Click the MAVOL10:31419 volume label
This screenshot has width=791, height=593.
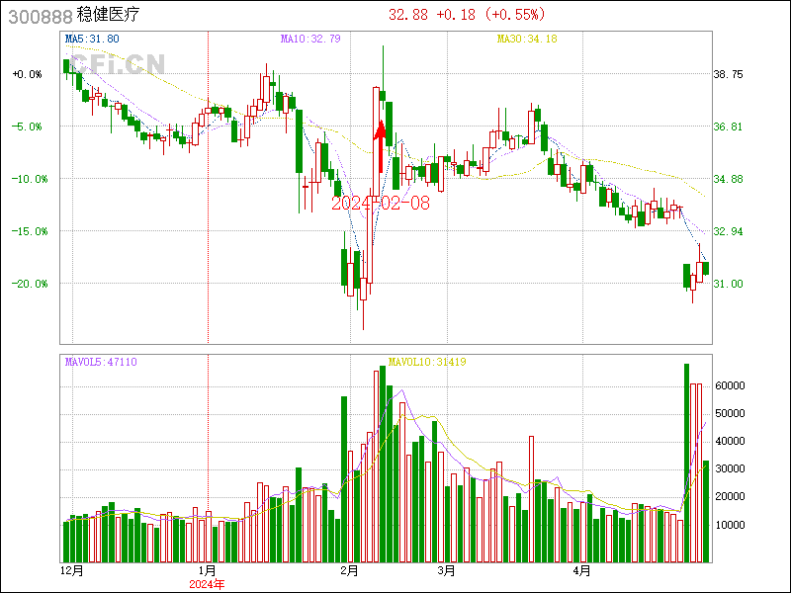[427, 362]
